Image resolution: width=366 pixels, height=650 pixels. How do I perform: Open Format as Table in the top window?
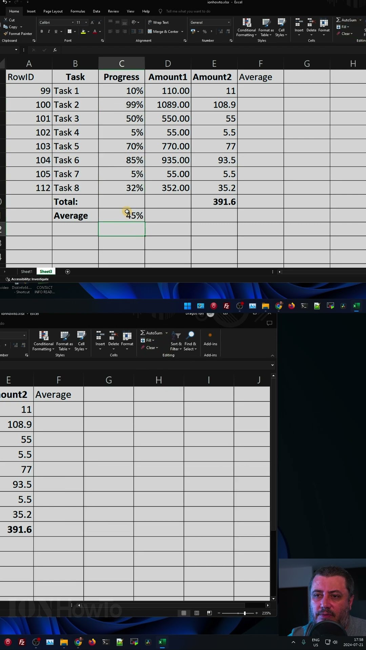(x=266, y=27)
